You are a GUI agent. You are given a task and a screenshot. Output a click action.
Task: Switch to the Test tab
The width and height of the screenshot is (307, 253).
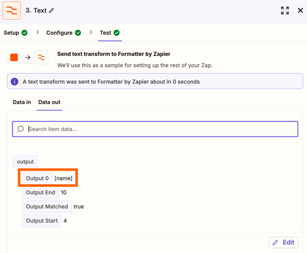(110, 33)
